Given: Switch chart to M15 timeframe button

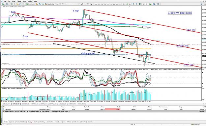Looking at the screenshot, I should (x=102, y=4).
